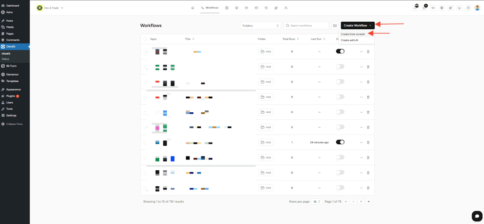Go to the next page of results
The image size is (484, 224).
pyautogui.click(x=361, y=201)
